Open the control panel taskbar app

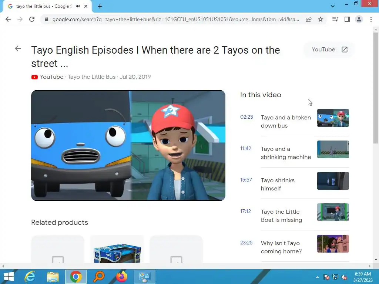[x=145, y=277]
